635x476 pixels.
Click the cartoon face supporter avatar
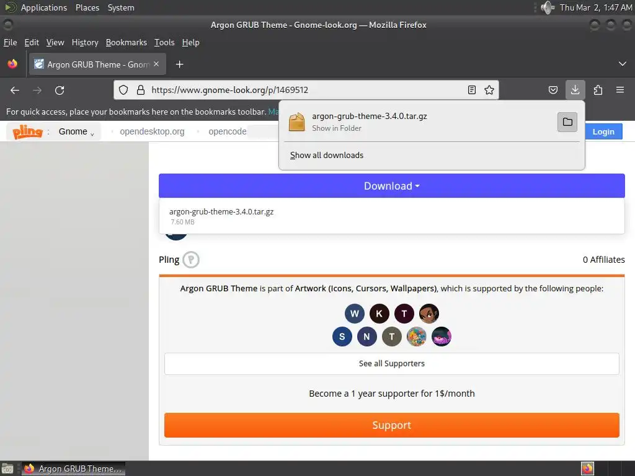[429, 314]
